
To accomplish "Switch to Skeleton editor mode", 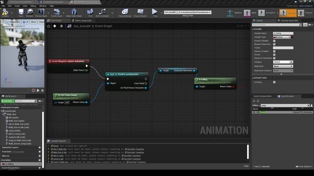I will [x=234, y=13].
